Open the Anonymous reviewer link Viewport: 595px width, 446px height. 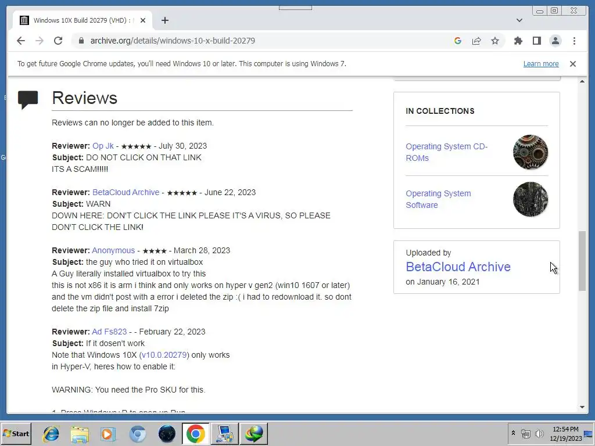coord(113,250)
